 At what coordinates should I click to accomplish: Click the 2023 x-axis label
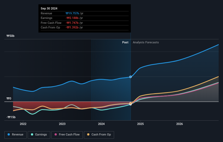(62, 124)
